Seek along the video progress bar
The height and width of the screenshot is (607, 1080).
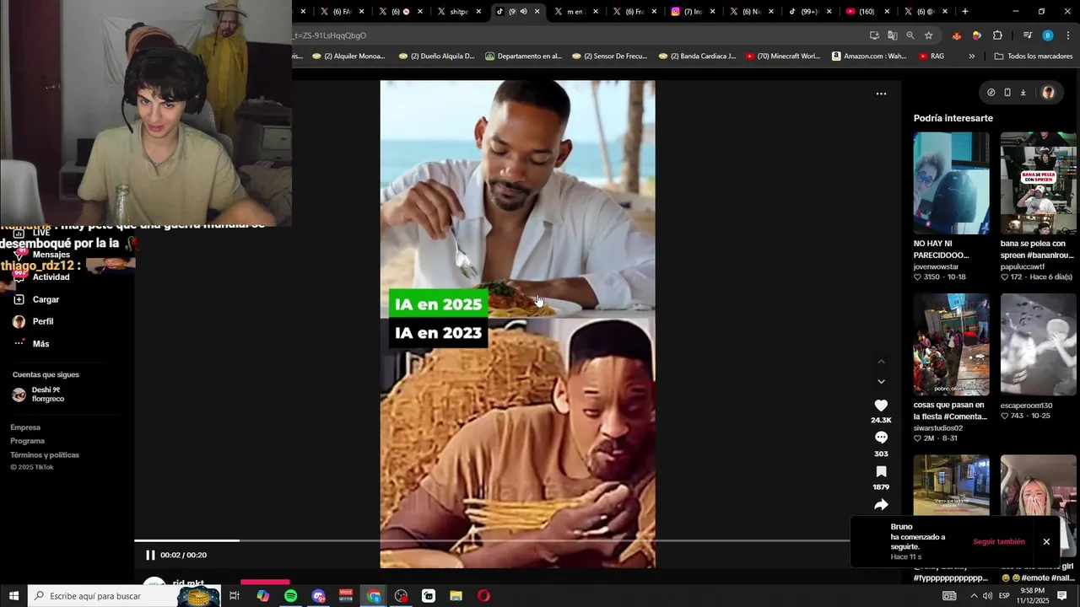(491, 540)
